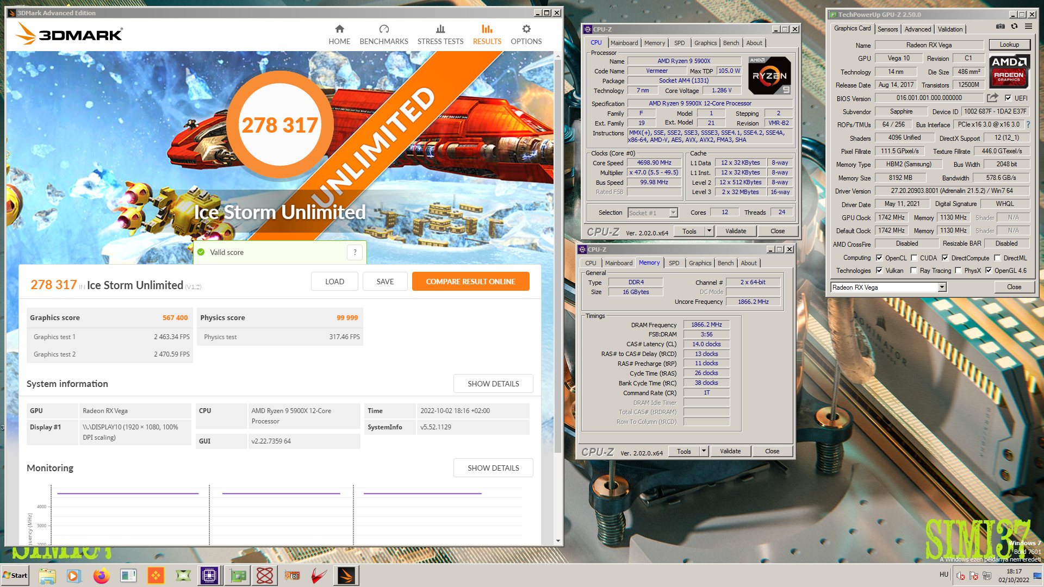The height and width of the screenshot is (587, 1044).
Task: Open Windows Explorer from the taskbar
Action: point(47,576)
